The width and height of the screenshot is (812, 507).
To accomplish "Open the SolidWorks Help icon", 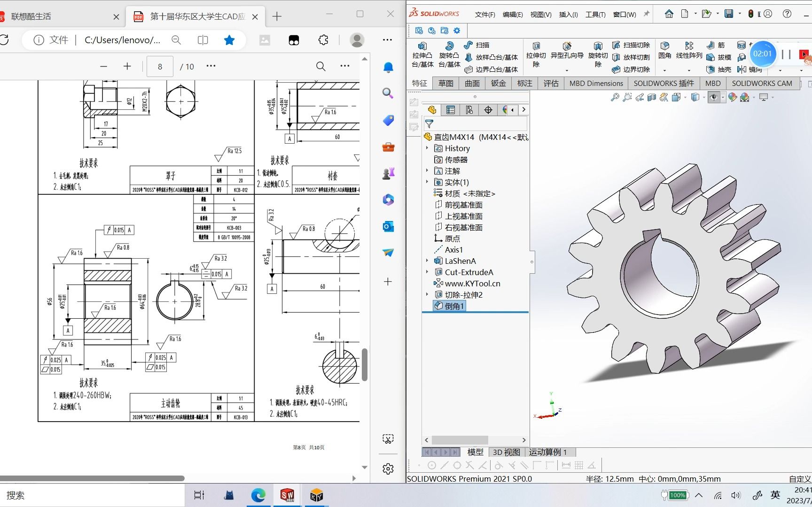I will pos(787,14).
